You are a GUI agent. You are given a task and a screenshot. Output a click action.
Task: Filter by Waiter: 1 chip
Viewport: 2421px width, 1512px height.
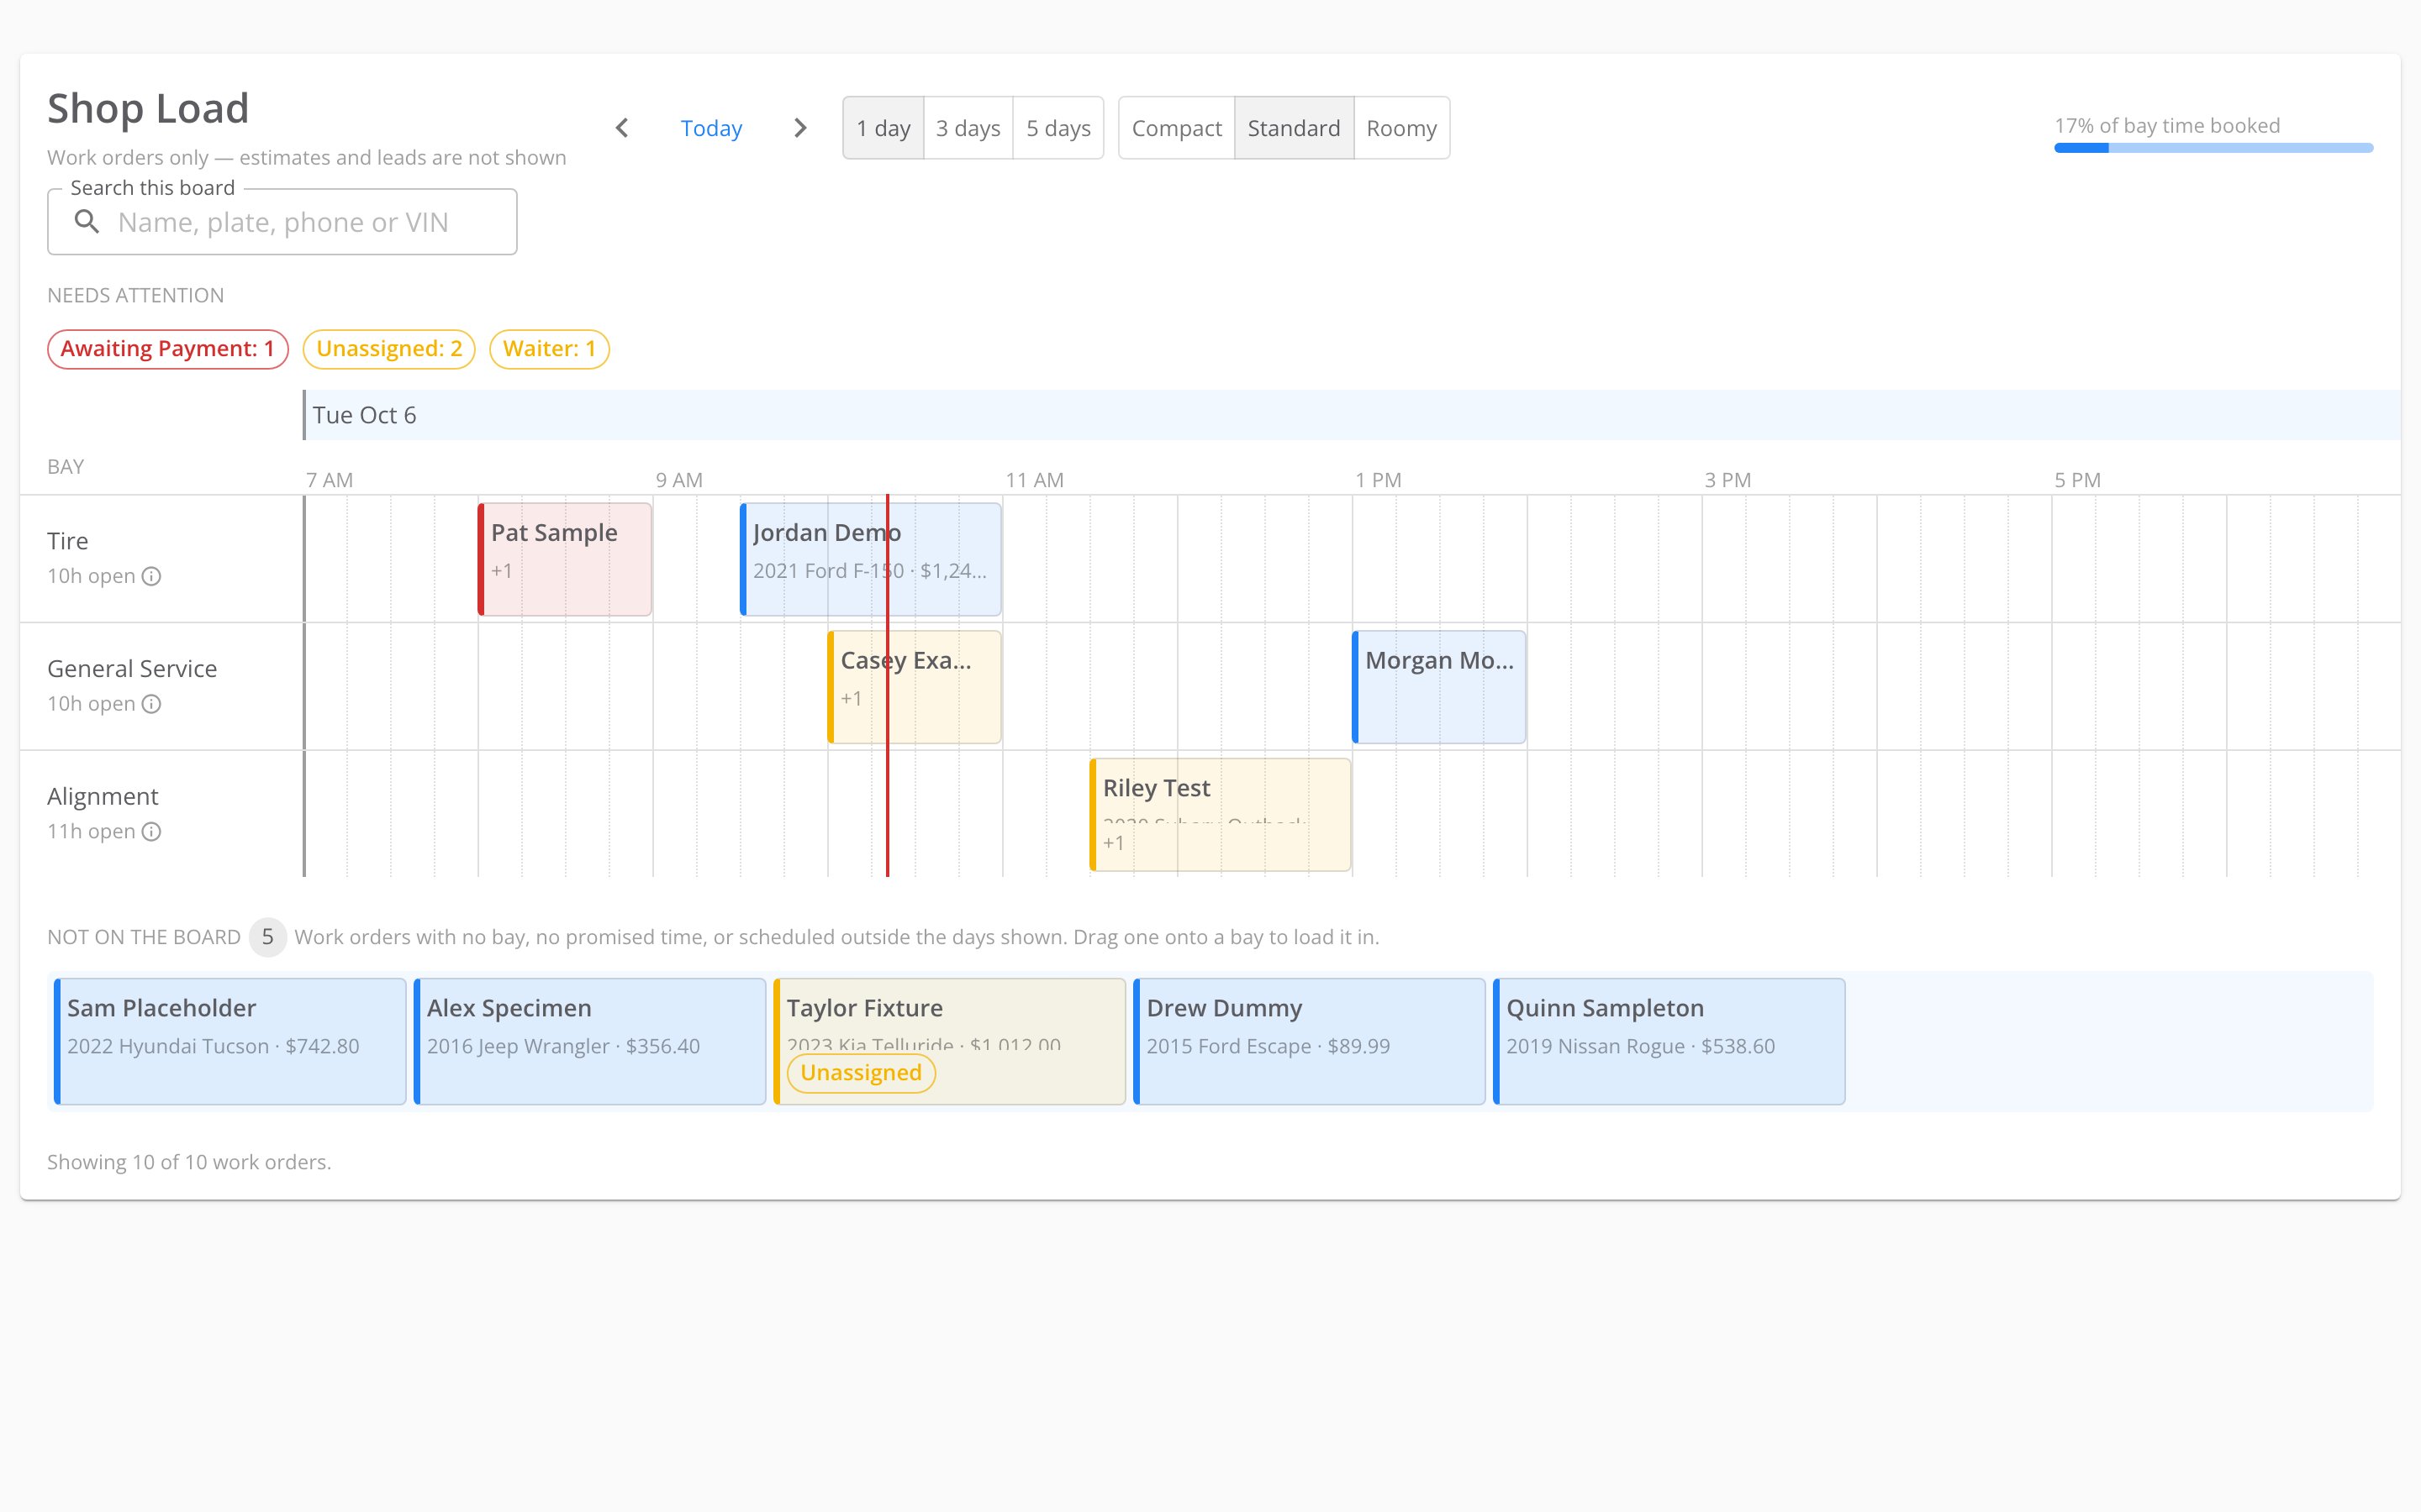[549, 349]
